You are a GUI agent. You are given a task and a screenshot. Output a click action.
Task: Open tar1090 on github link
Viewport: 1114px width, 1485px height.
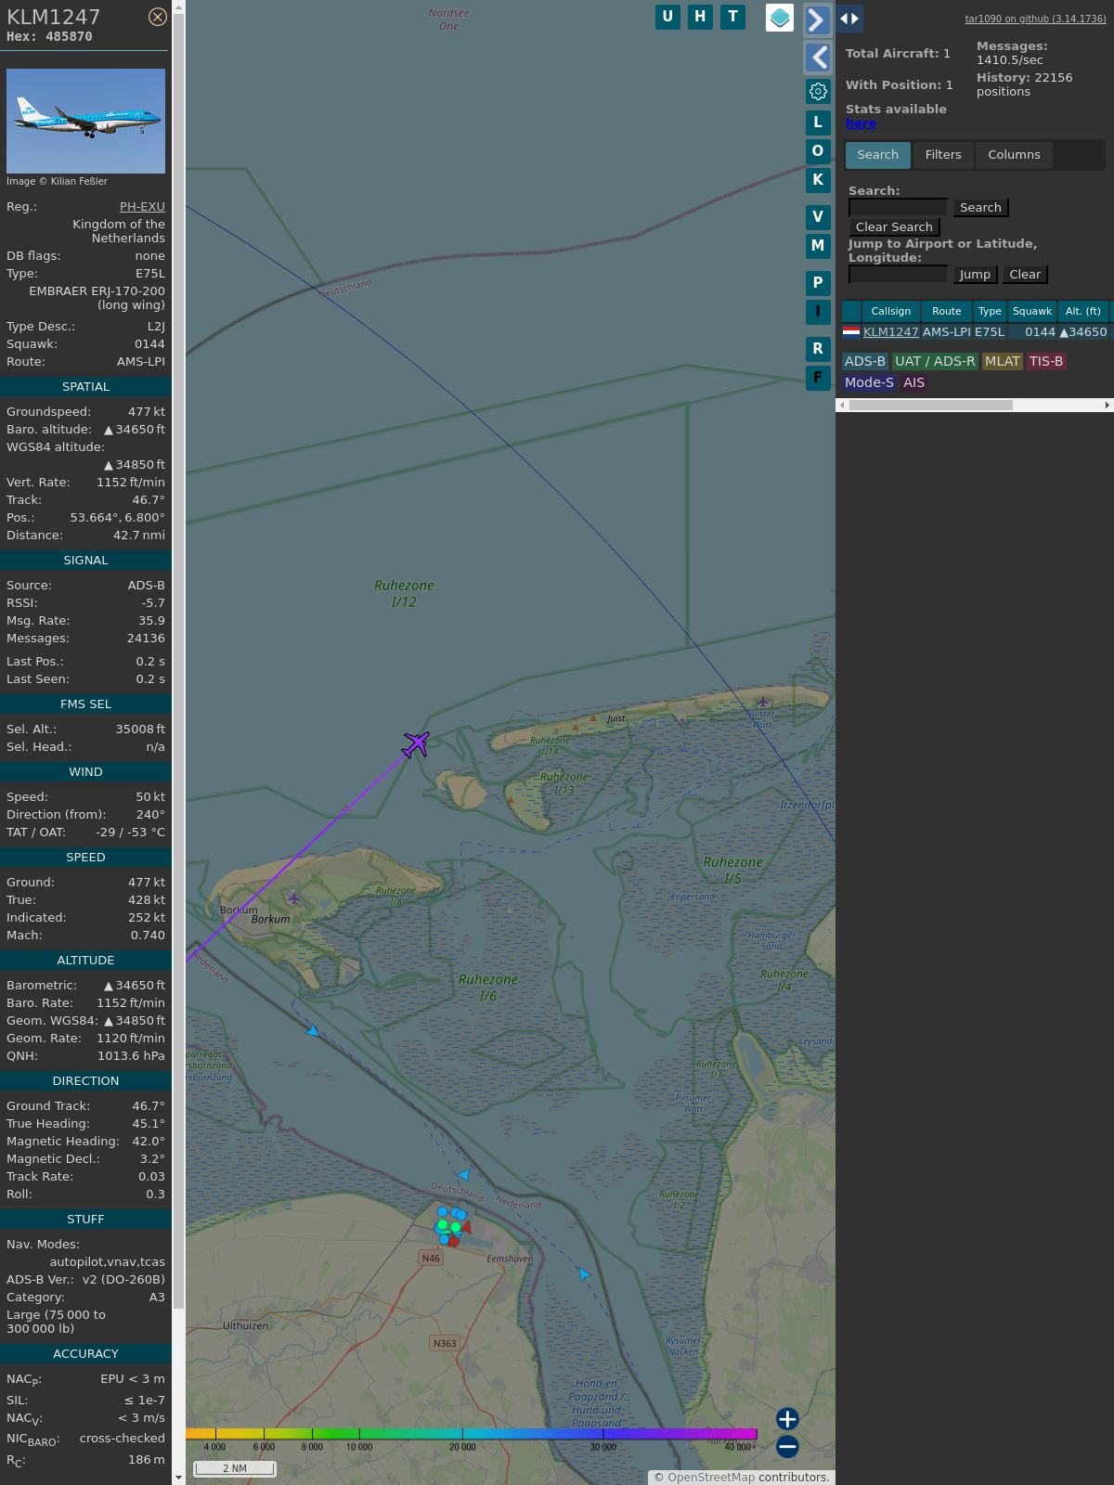[1035, 19]
